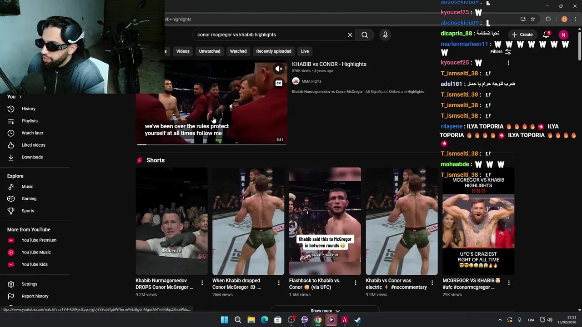This screenshot has width=582, height=327.
Task: Select the Recently uploaded filter chip
Action: click(x=274, y=51)
